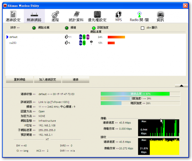Open the 統計資料 calculator icon

point(76,14)
